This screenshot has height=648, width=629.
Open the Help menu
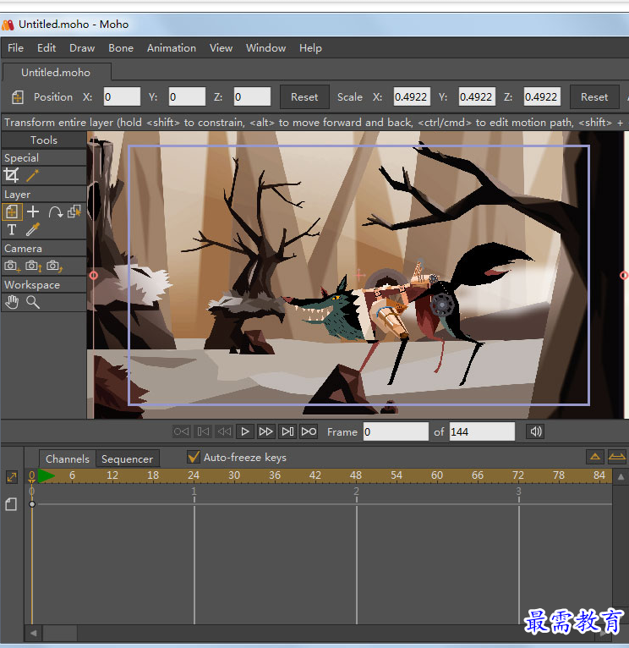coord(310,48)
